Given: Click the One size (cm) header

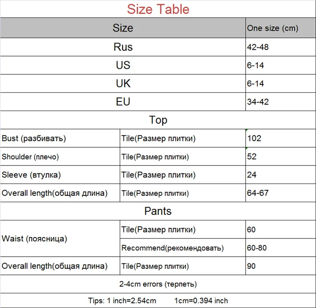Looking at the screenshot, I should pos(281,28).
